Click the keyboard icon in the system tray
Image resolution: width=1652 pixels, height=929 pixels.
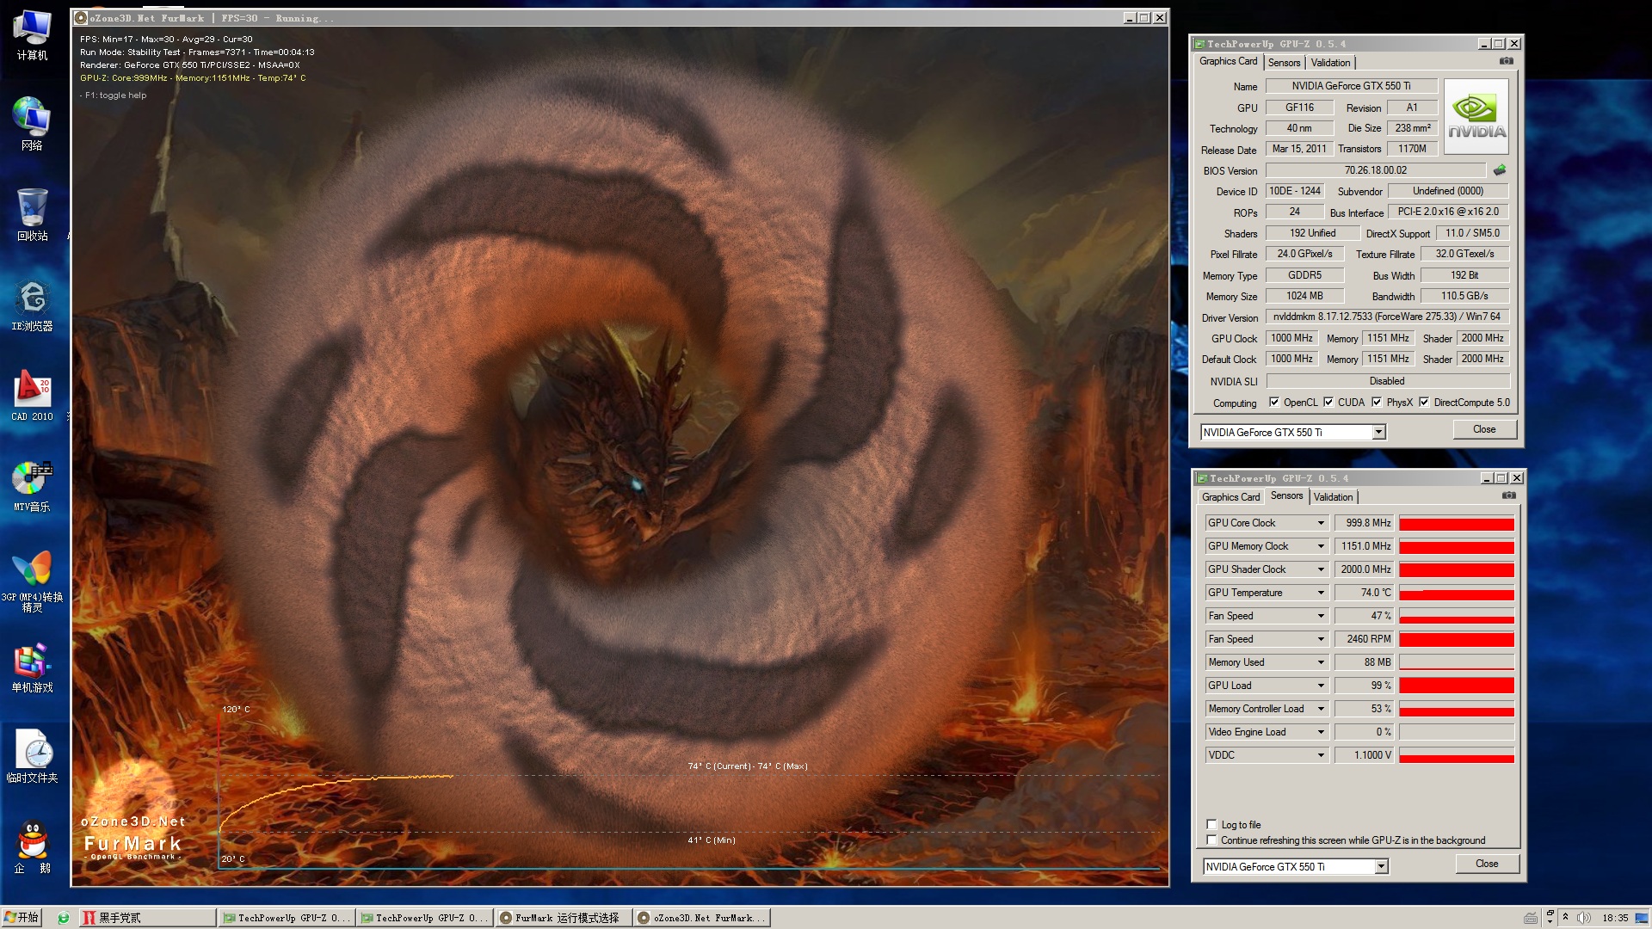[x=1531, y=918]
